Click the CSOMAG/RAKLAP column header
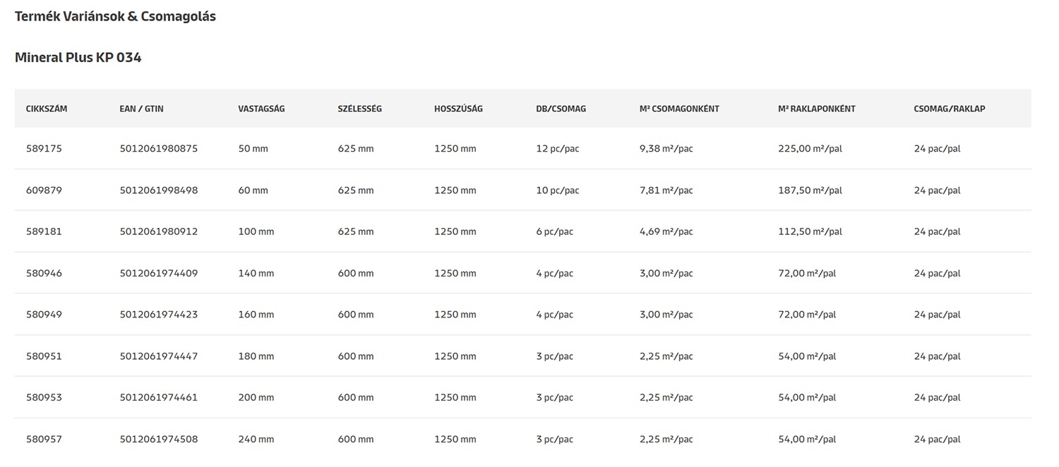Image resolution: width=1059 pixels, height=467 pixels. (949, 109)
